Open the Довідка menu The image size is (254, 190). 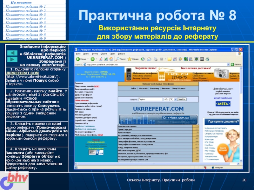click(121, 54)
